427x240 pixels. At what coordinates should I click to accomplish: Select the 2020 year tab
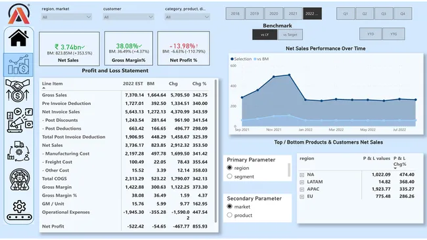click(x=274, y=14)
